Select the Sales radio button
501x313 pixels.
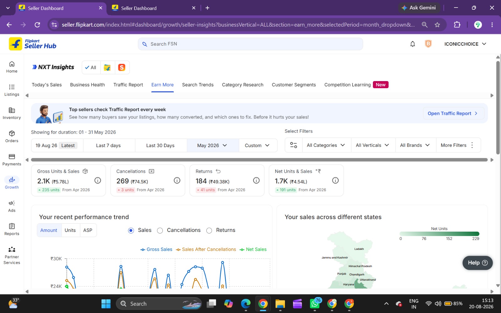click(x=131, y=230)
